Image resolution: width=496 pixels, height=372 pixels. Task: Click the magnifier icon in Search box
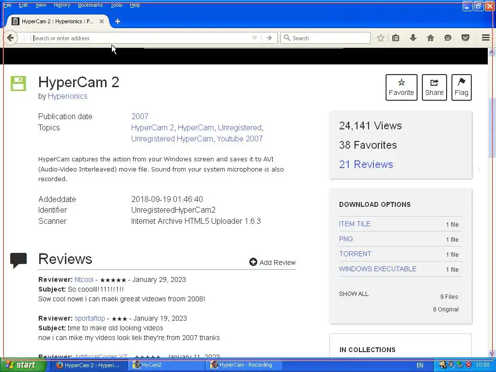coord(287,38)
